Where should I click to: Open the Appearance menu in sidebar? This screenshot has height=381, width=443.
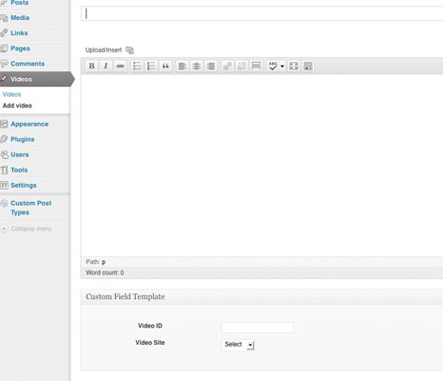coord(29,124)
